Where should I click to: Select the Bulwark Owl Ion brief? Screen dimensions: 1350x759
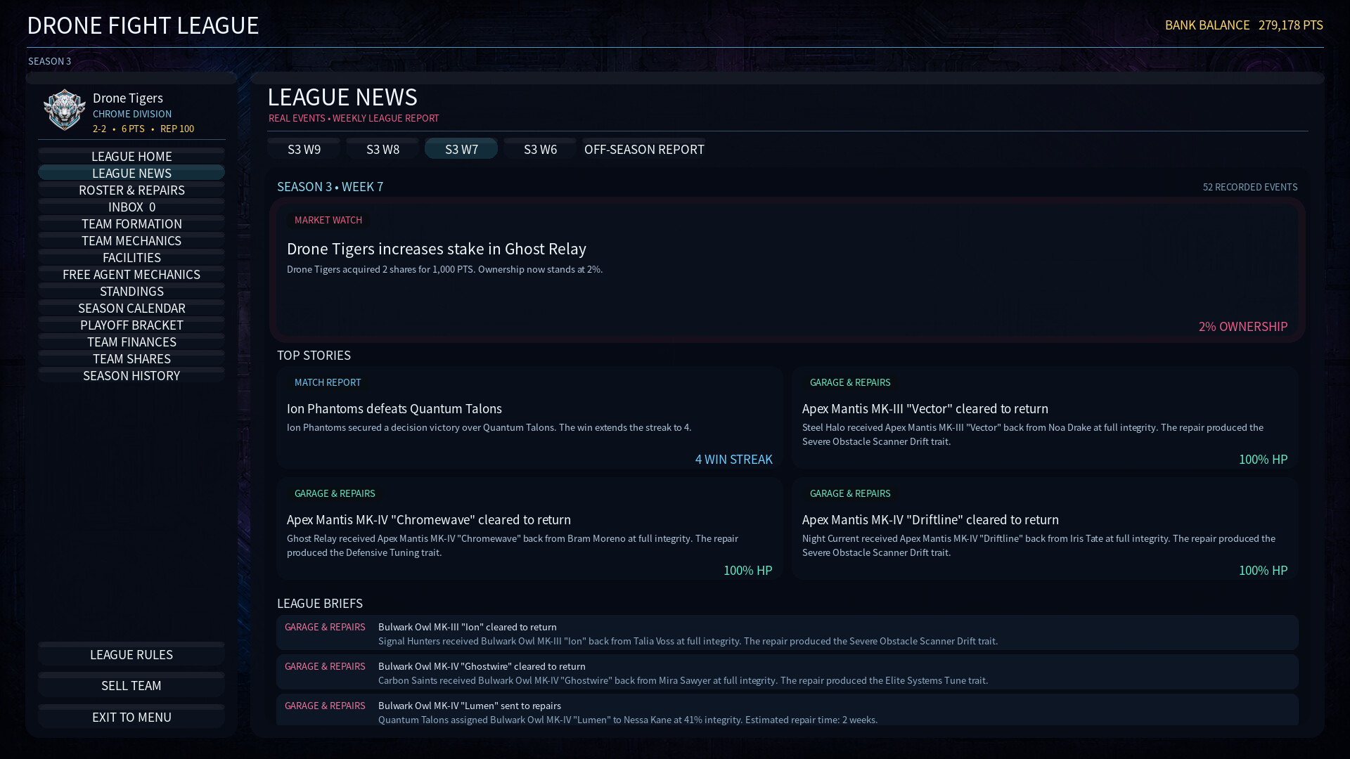pyautogui.click(x=787, y=633)
